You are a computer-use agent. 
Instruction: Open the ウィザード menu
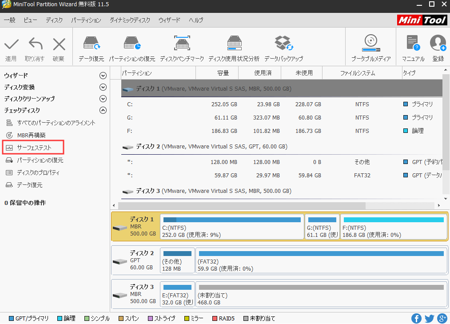click(169, 20)
